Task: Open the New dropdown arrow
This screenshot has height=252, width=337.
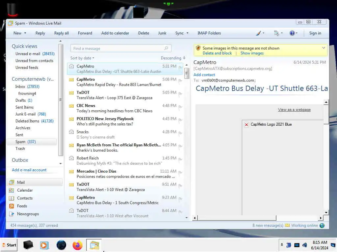Action: tap(25, 33)
